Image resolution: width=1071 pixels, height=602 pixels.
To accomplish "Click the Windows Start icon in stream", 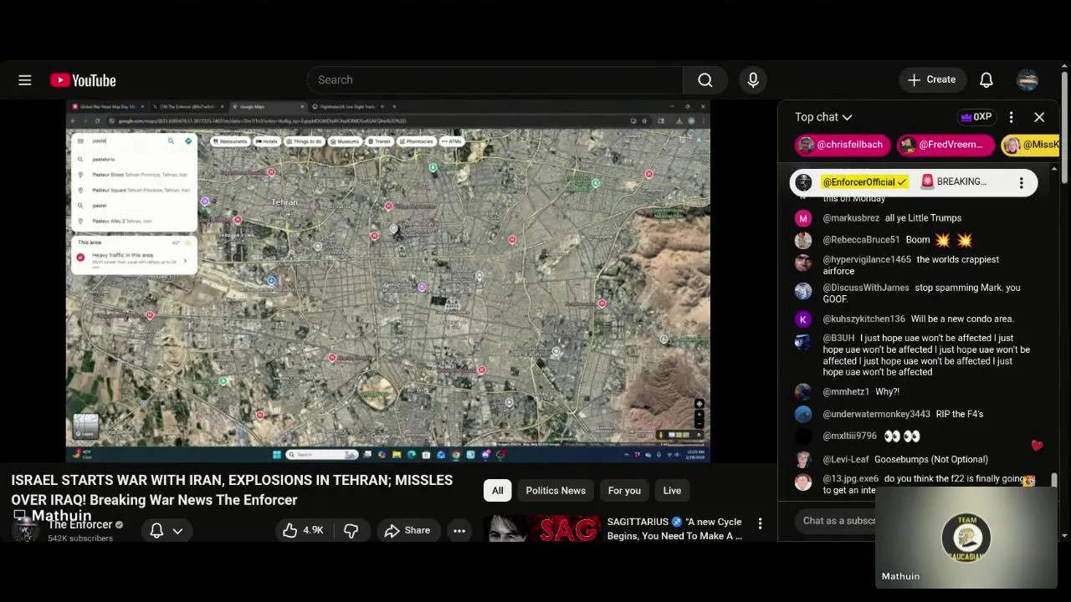I will tap(276, 455).
